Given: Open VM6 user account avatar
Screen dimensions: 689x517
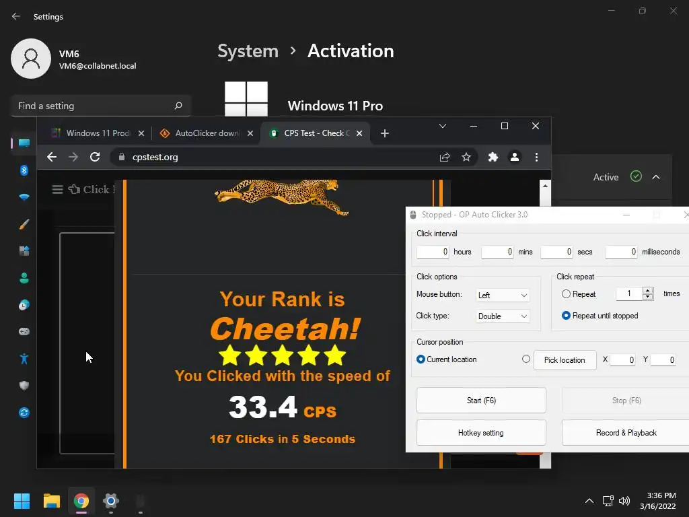Looking at the screenshot, I should pyautogui.click(x=31, y=59).
